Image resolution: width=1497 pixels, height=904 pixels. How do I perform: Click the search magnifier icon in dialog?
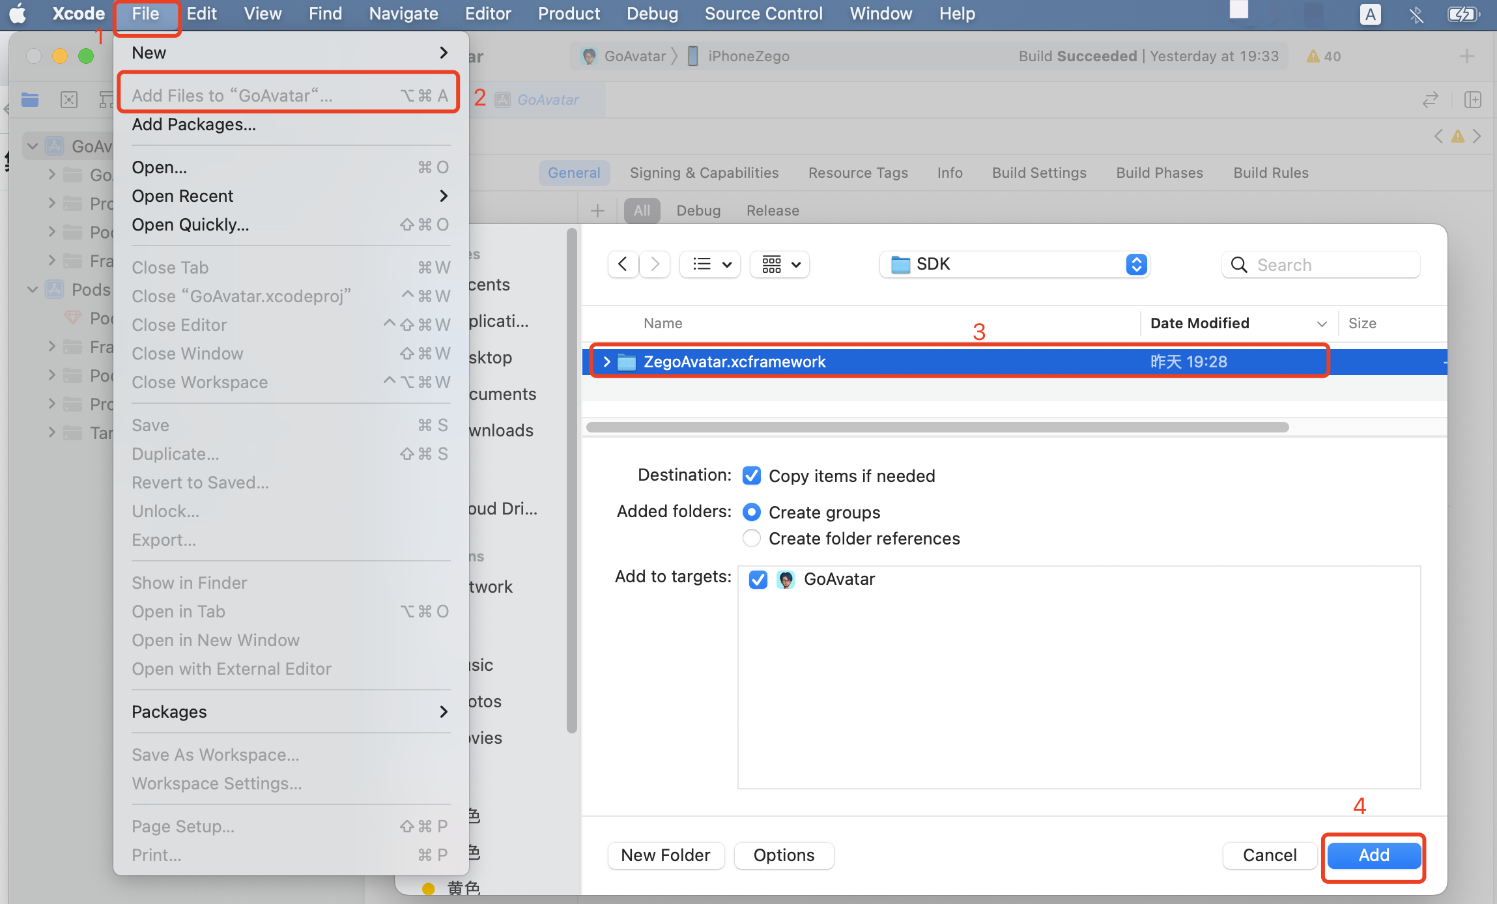coord(1239,265)
